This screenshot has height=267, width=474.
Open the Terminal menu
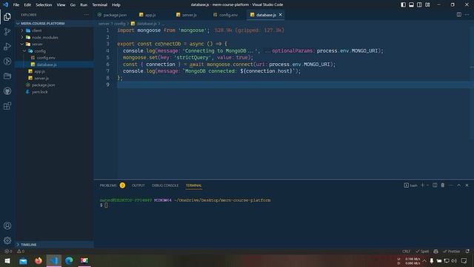100,4
